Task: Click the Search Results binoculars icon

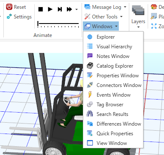Action: click(90, 114)
